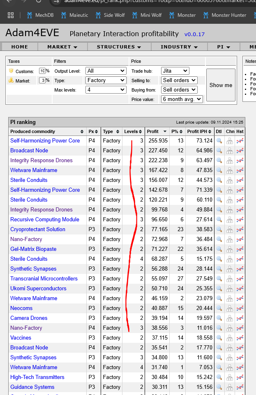
Task: Open the Guidance Systems link
Action: pos(32,387)
